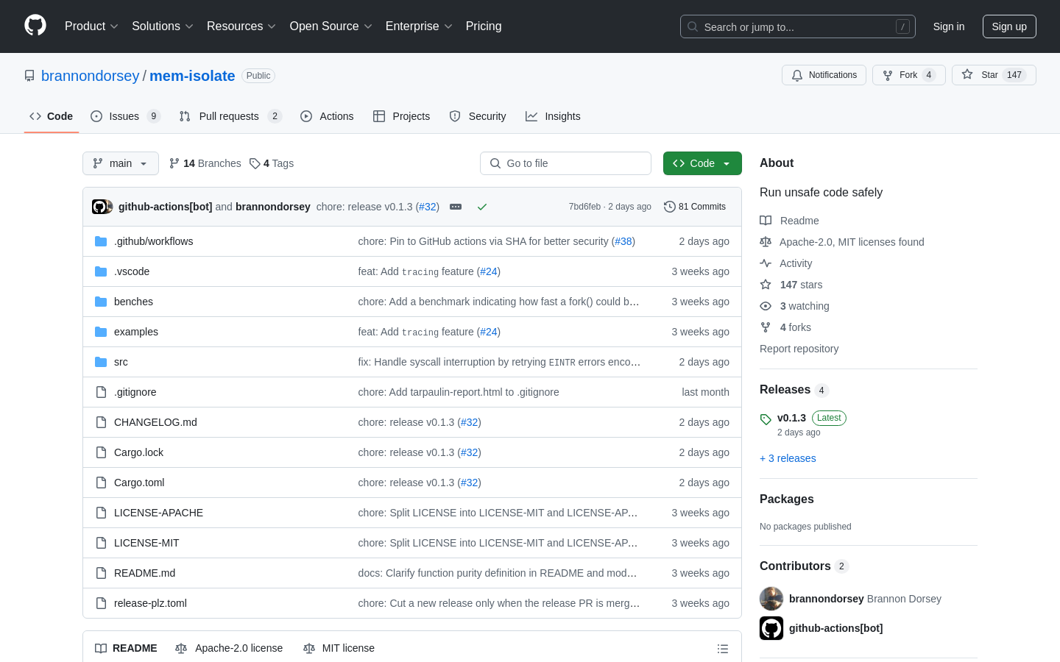Open the Pricing page
Viewport: 1060px width, 662px height.
(484, 26)
